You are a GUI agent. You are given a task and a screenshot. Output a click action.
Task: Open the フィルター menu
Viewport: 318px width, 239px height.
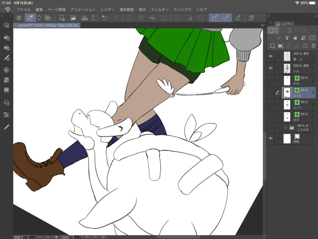tap(160, 10)
